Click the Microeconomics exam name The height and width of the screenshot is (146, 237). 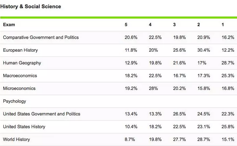pos(19,88)
